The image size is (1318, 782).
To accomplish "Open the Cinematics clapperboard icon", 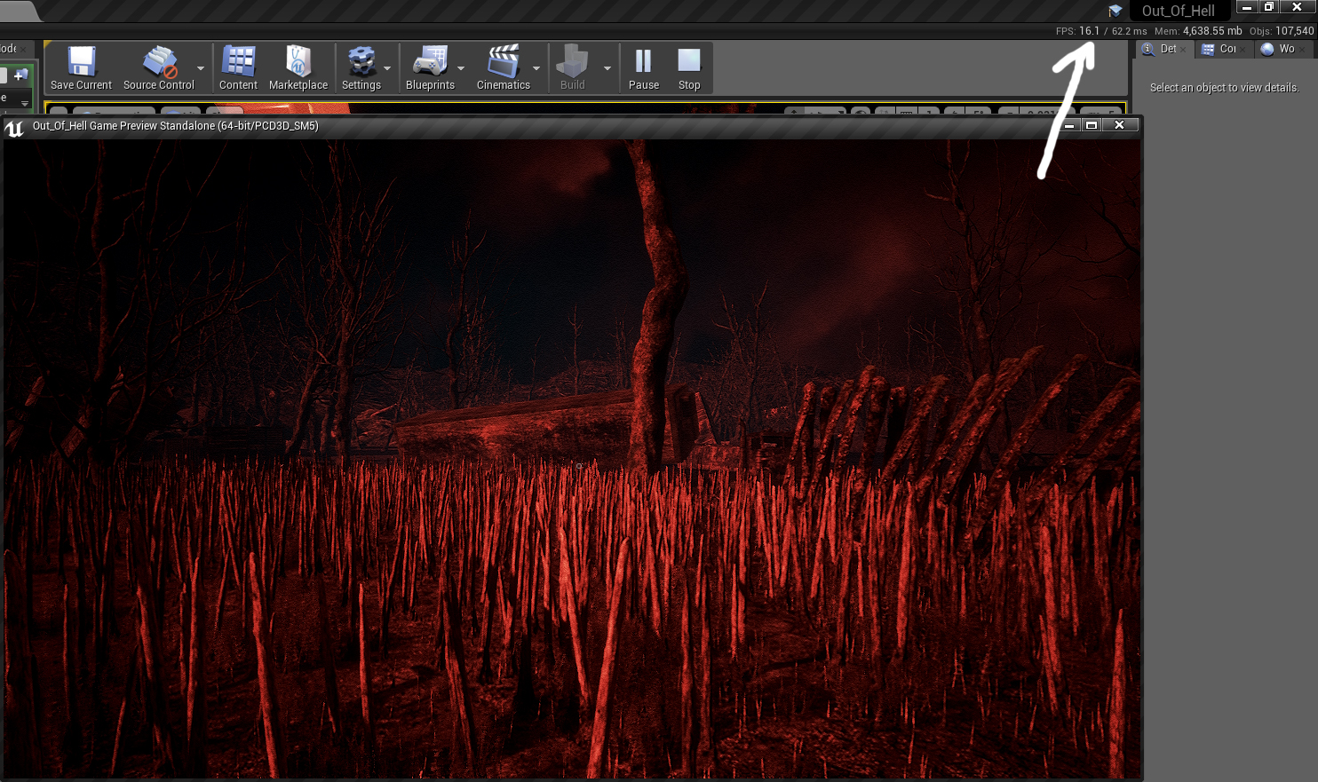I will click(x=503, y=62).
